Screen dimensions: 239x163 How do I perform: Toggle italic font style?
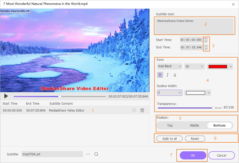(168, 75)
